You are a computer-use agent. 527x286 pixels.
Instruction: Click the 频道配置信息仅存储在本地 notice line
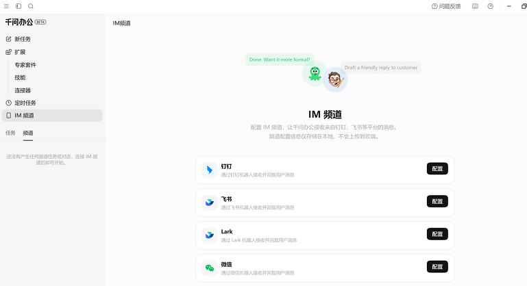pos(324,136)
